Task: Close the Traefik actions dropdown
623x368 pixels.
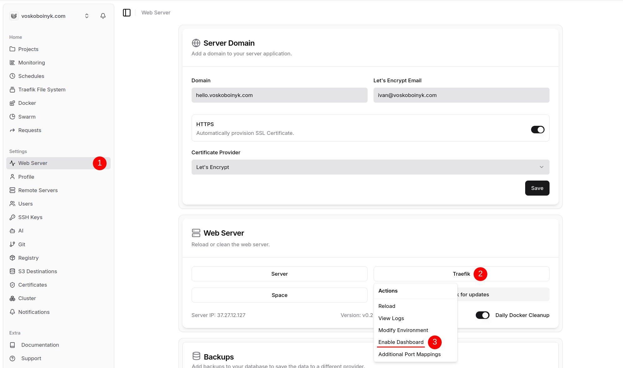Action: [461, 274]
